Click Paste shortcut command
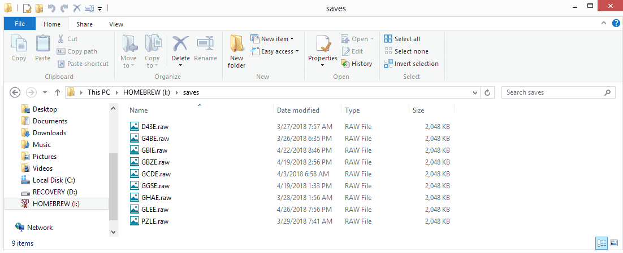The height and width of the screenshot is (253, 623). pyautogui.click(x=83, y=64)
